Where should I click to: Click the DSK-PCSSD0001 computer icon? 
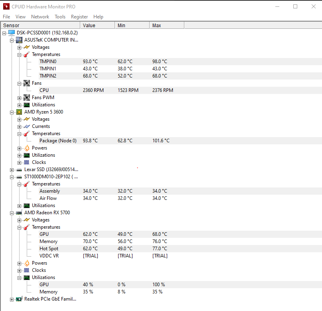pos(12,33)
